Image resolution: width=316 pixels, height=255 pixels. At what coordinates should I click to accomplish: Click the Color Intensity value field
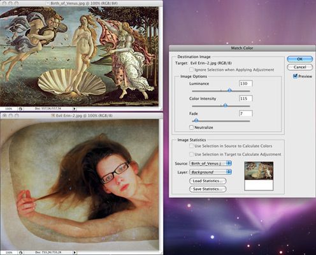(x=246, y=98)
